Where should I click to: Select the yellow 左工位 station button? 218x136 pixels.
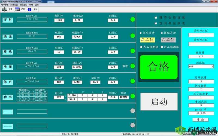147,40
